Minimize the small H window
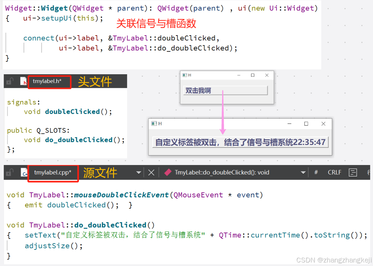This screenshot has height=266, width=373. point(239,75)
